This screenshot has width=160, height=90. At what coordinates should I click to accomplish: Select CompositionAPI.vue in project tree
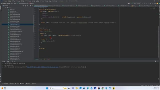coord(14,21)
